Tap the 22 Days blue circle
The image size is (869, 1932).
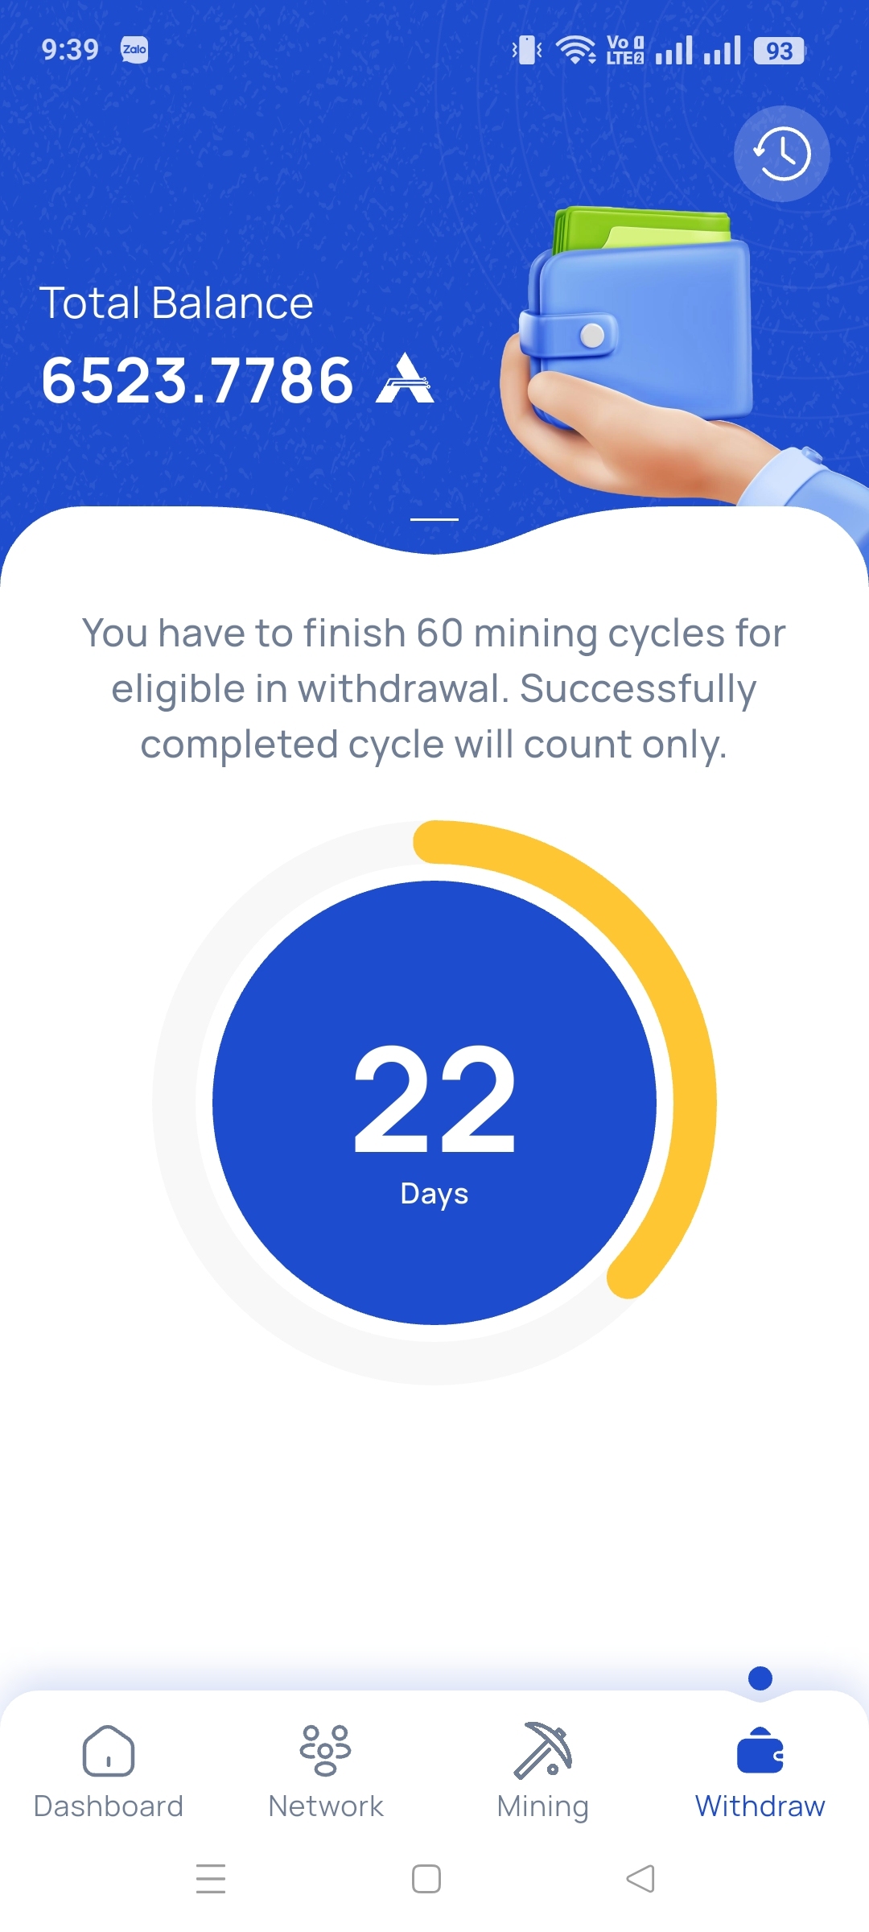click(x=434, y=1103)
